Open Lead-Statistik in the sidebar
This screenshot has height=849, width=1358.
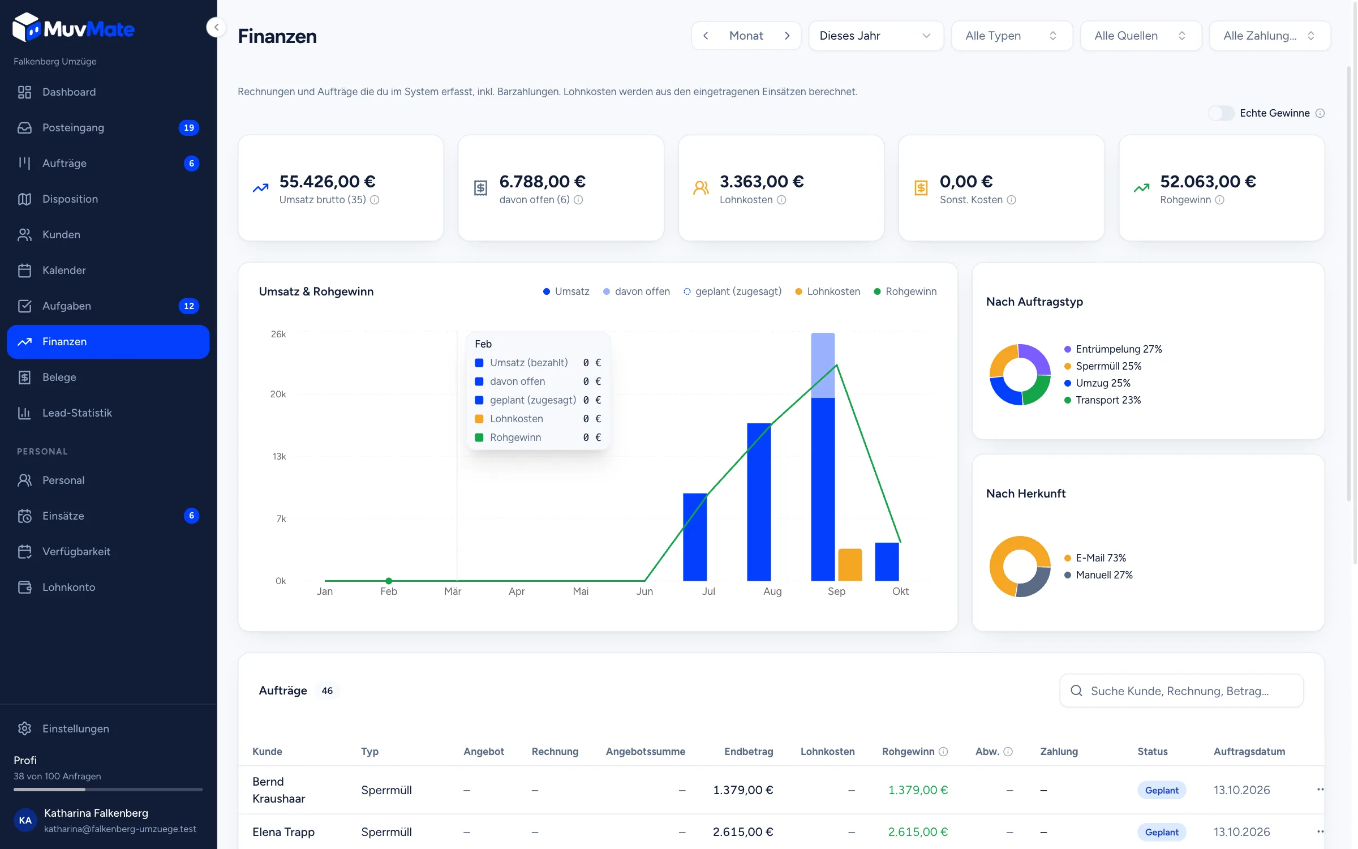click(108, 413)
